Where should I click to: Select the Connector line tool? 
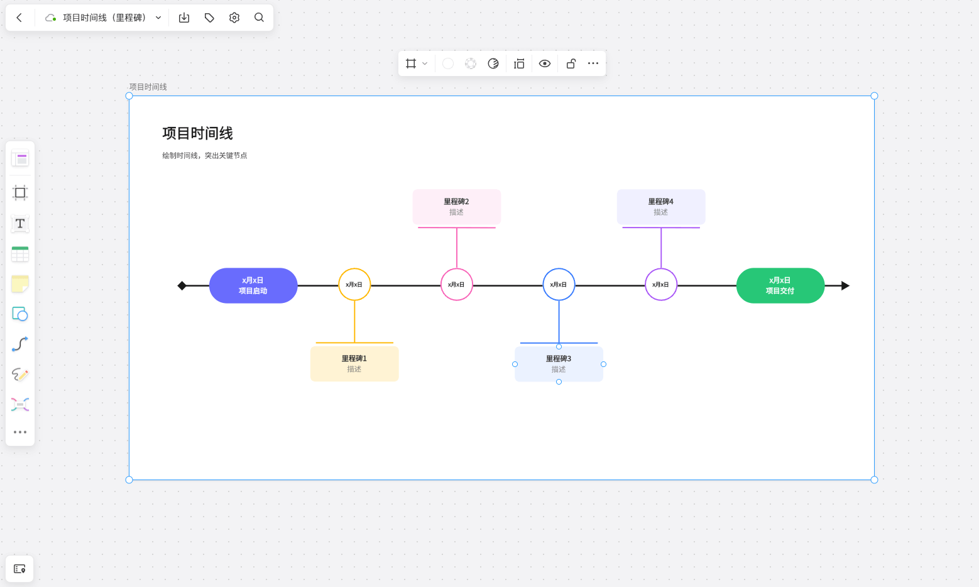tap(20, 344)
